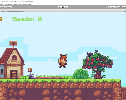Viewport: 126px width, 100px height.
Task: Open the Mobile Input menu
Action: (17, 4)
